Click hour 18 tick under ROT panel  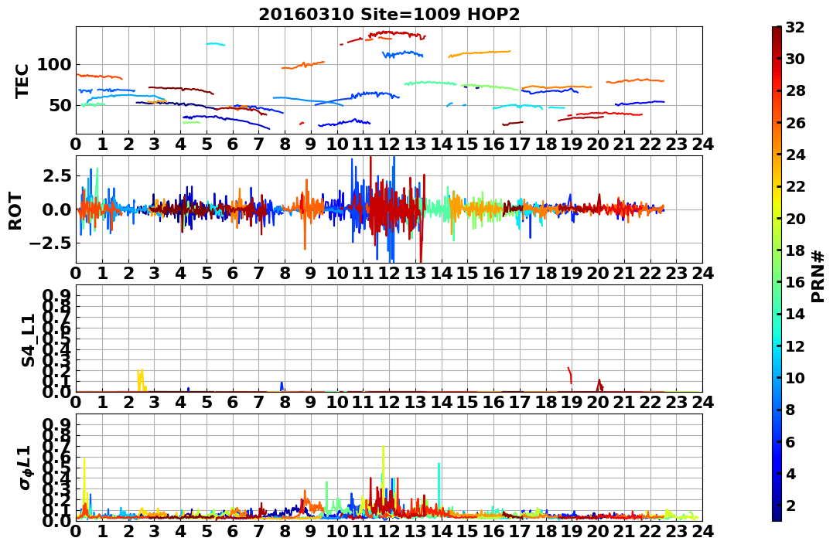point(545,274)
